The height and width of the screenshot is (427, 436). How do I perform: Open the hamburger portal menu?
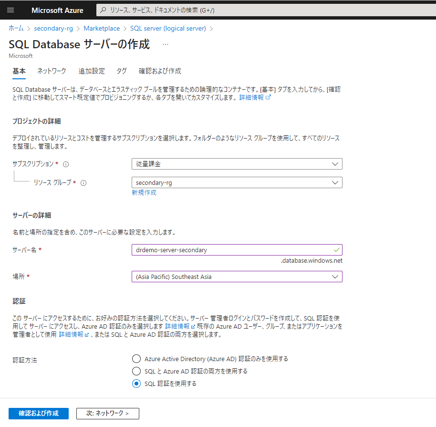tap(10, 11)
